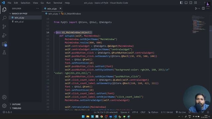The height and width of the screenshot is (119, 212).
Task: Open the Help menu
Action: point(67,3)
